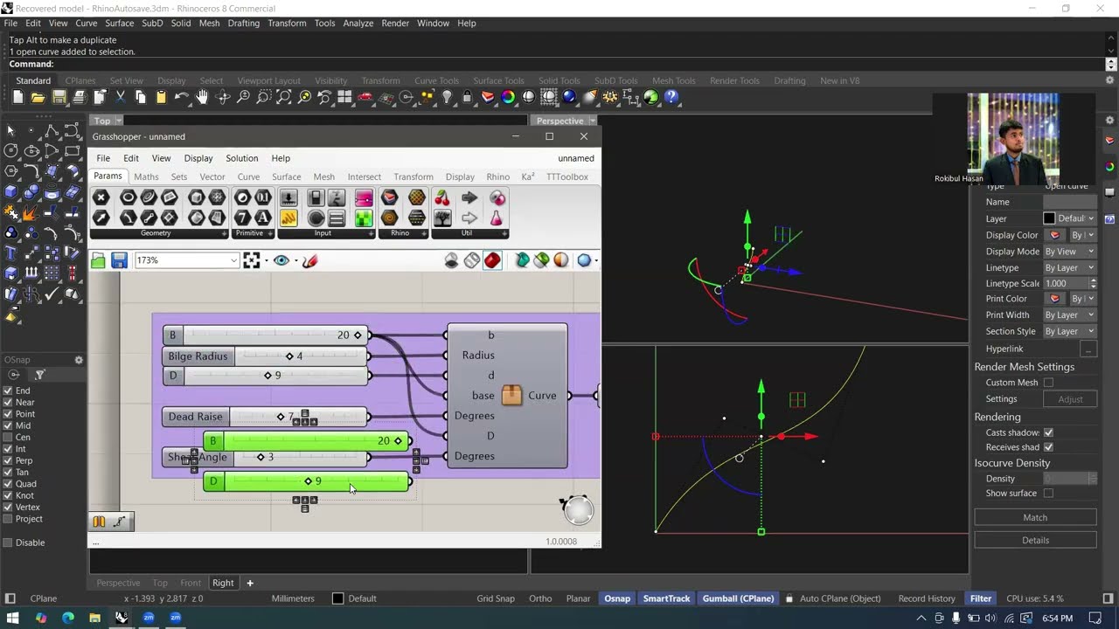Open the Print Width dropdown
1119x629 pixels.
[x=1069, y=314]
